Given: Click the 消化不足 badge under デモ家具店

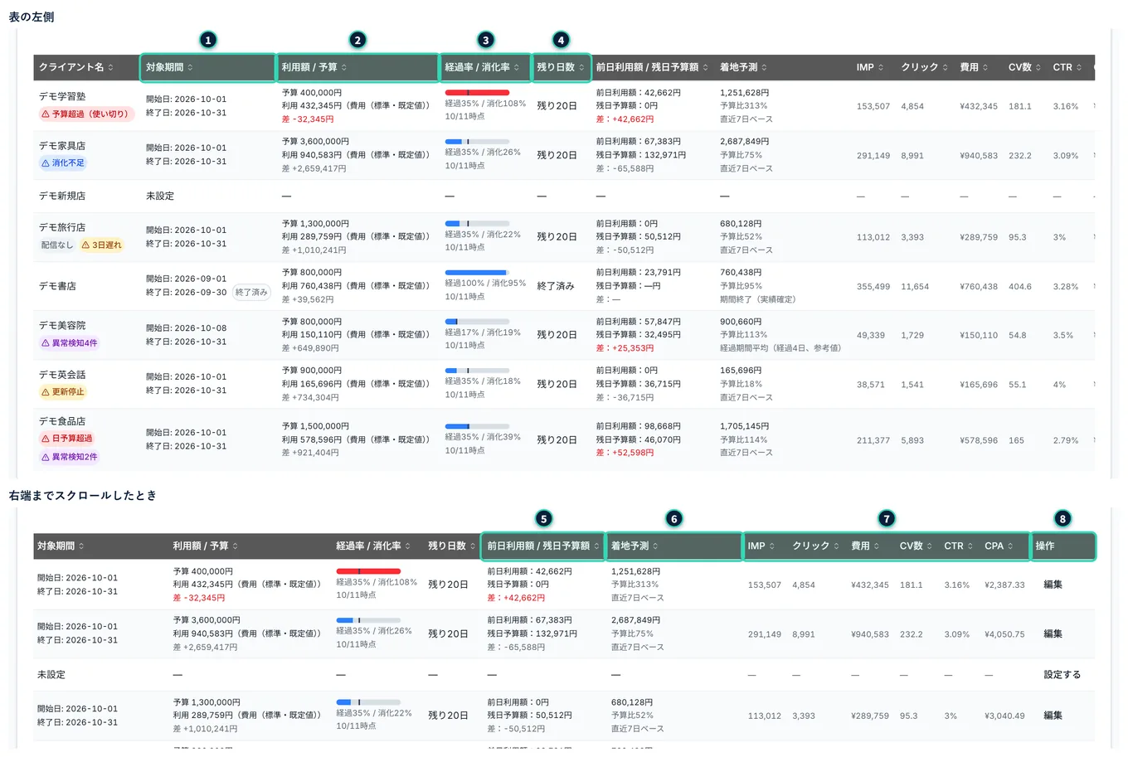Looking at the screenshot, I should coord(63,163).
